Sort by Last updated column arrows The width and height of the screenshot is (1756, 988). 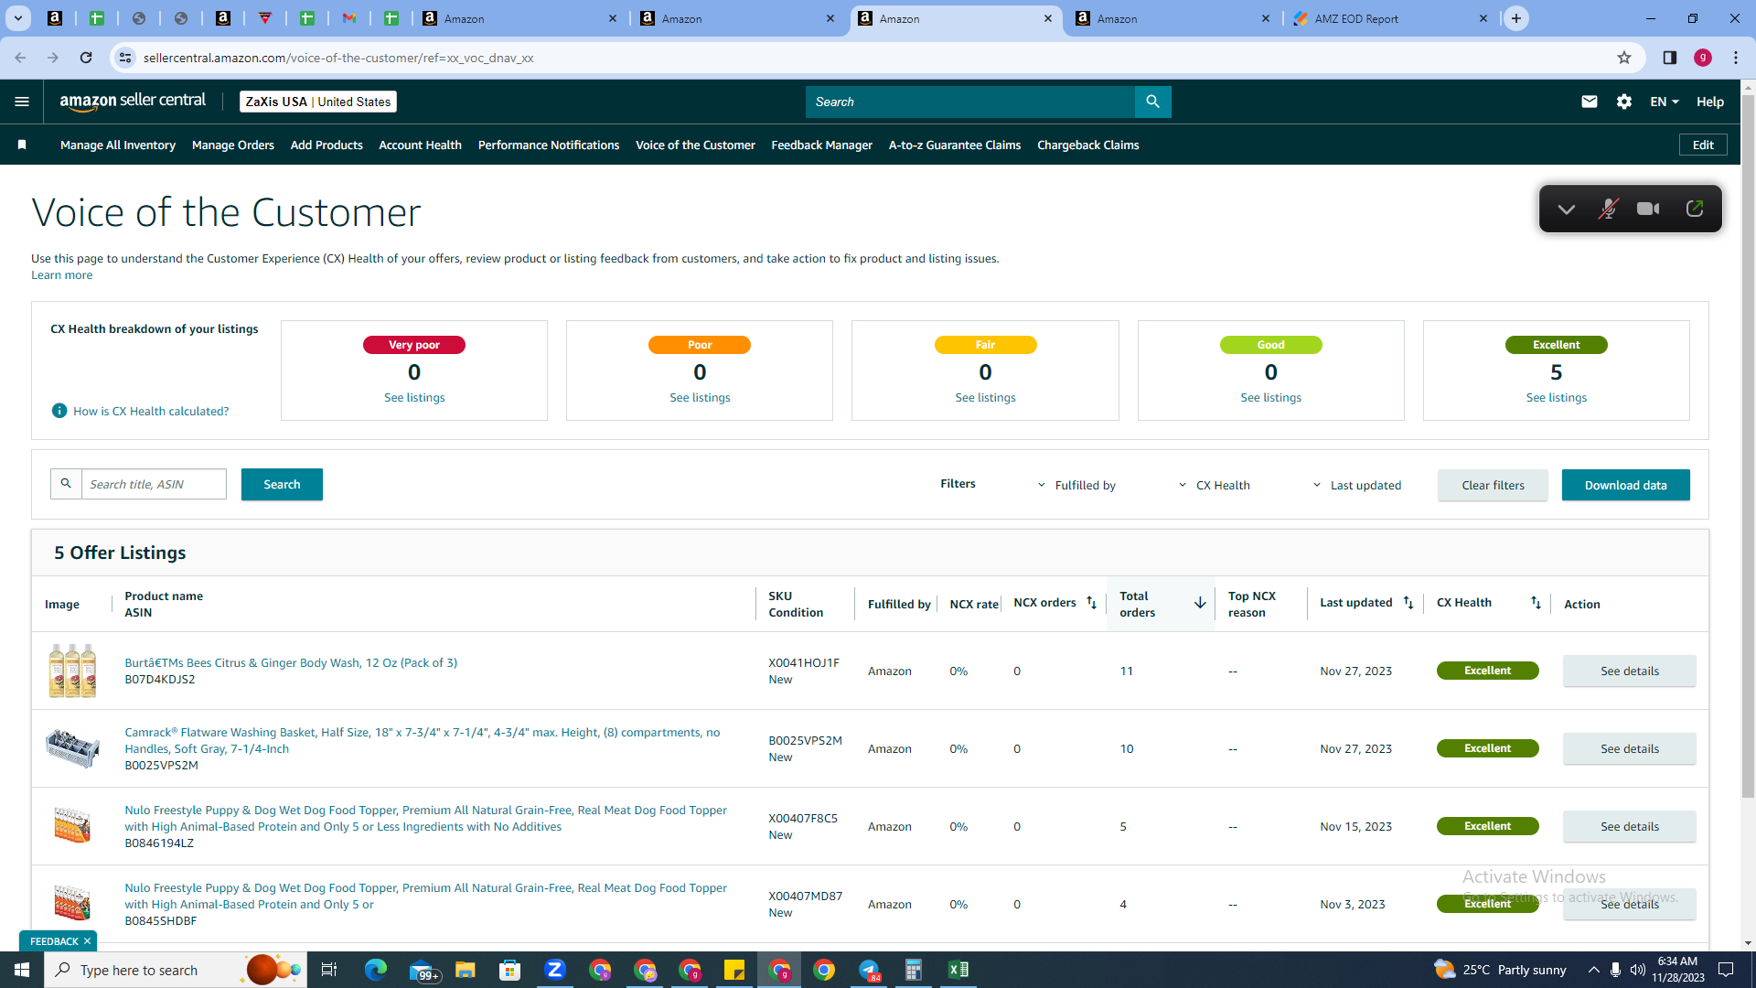tap(1408, 603)
